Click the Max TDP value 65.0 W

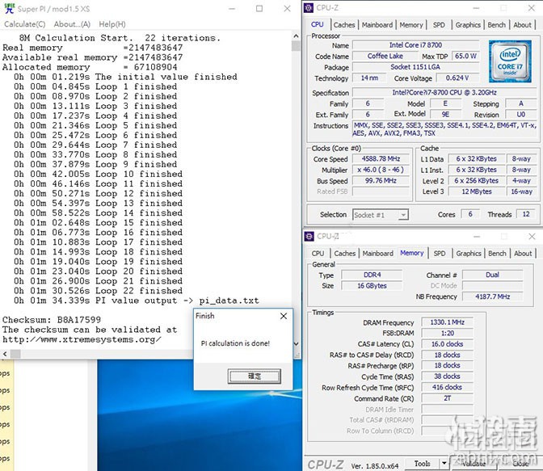(465, 56)
